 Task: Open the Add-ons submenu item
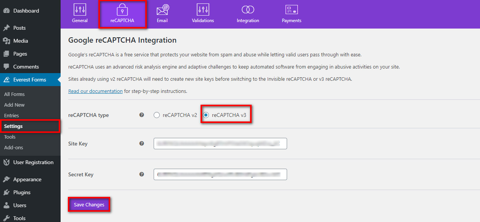14,147
